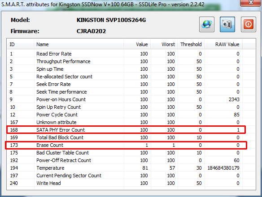Close the S.M.A.R.T. attributes window
The height and width of the screenshot is (197, 262).
251,3
